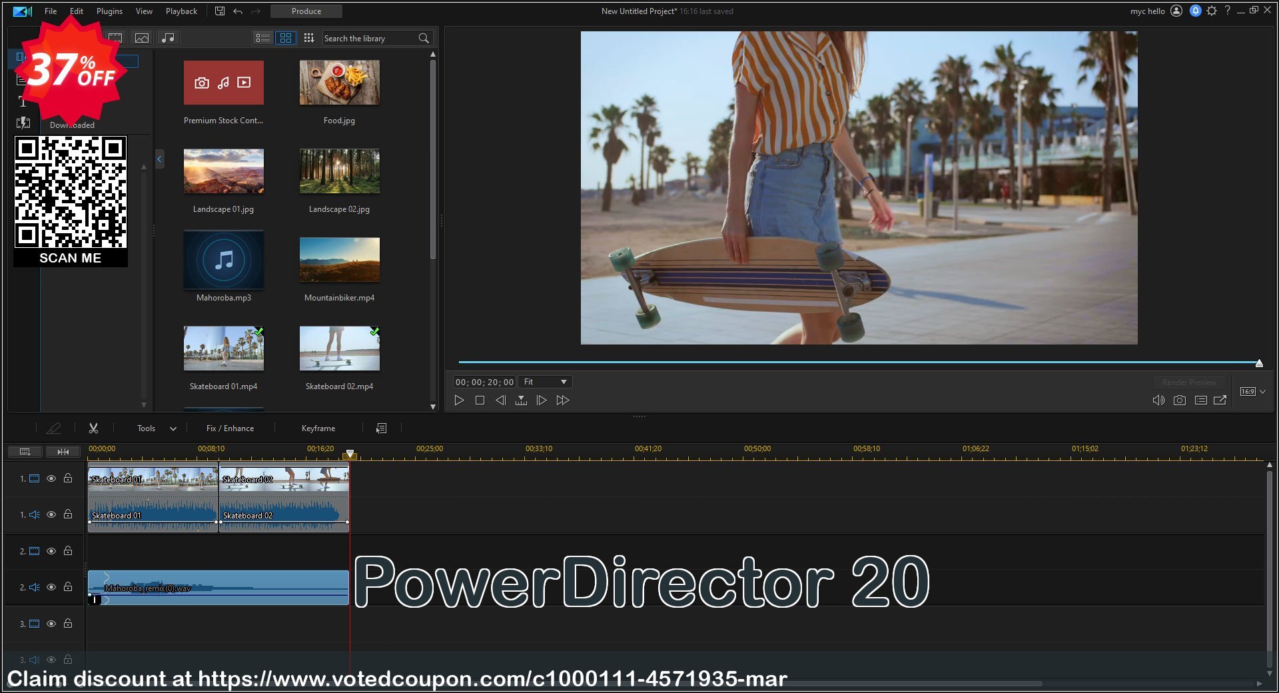This screenshot has height=693, width=1279.
Task: Toggle visibility of audio track 1
Action: [51, 514]
